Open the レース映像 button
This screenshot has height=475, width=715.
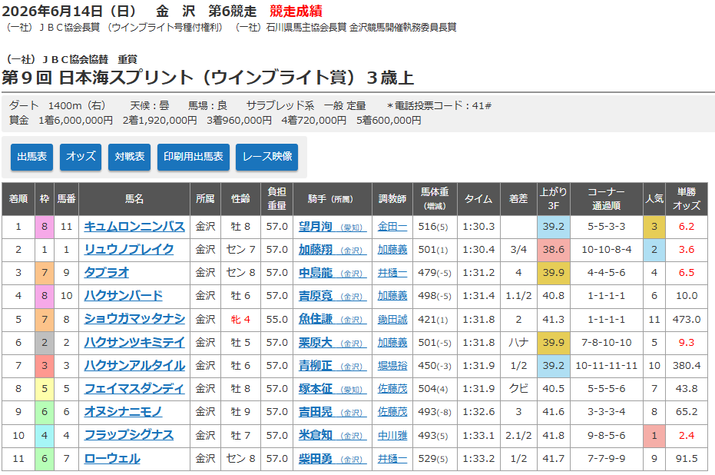267,157
